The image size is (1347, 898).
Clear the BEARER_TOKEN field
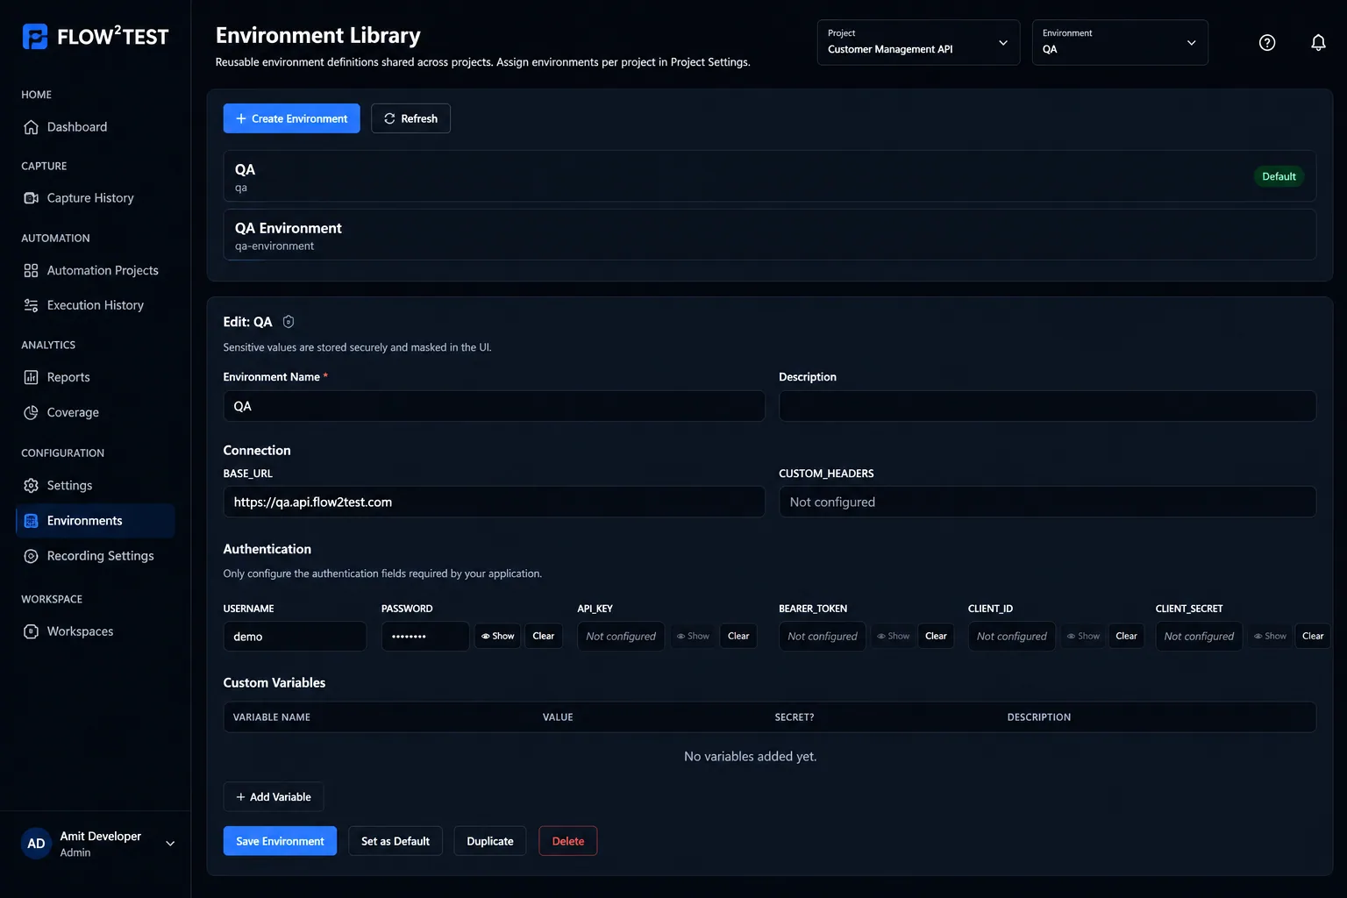936,636
